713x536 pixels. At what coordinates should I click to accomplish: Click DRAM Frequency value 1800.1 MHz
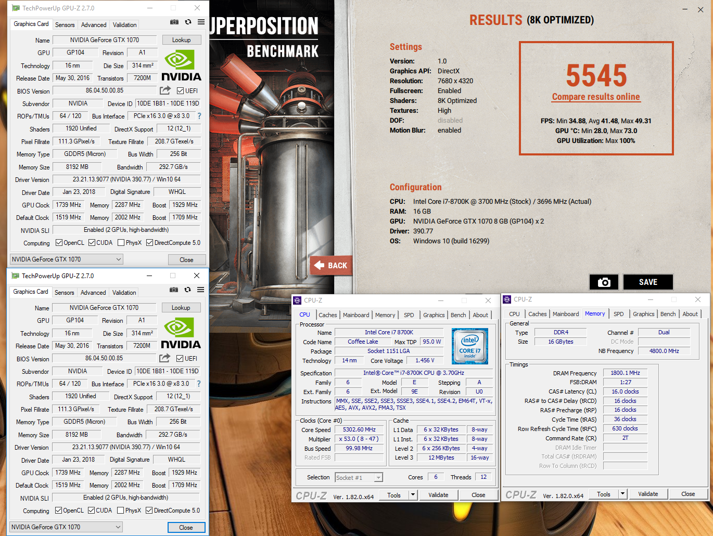625,373
